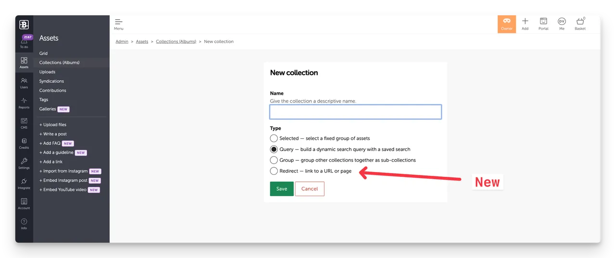The height and width of the screenshot is (258, 616).
Task: Click + Write a post link
Action: 53,134
